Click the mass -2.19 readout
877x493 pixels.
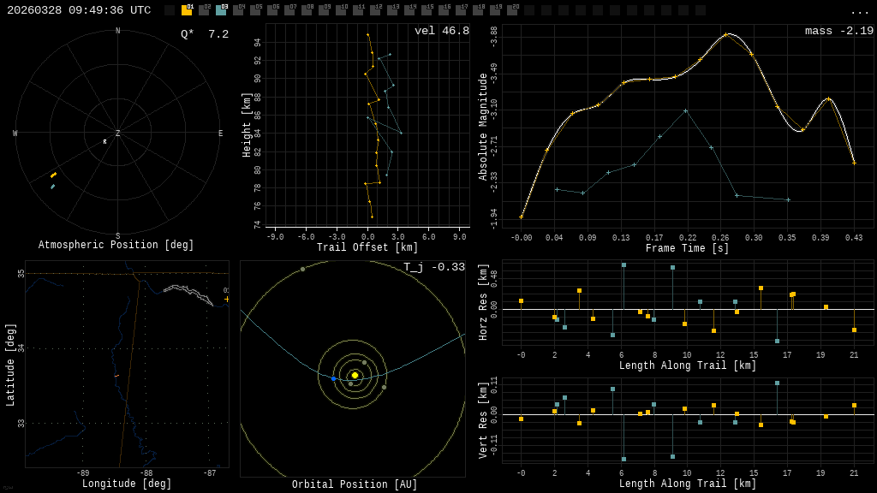tap(838, 31)
